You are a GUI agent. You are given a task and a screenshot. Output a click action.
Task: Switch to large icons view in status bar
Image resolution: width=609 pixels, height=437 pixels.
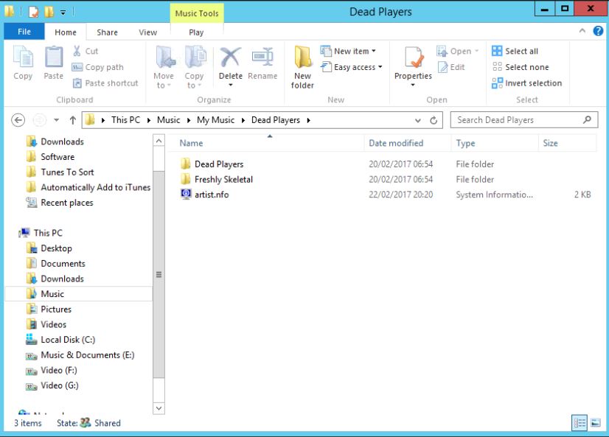click(x=595, y=423)
